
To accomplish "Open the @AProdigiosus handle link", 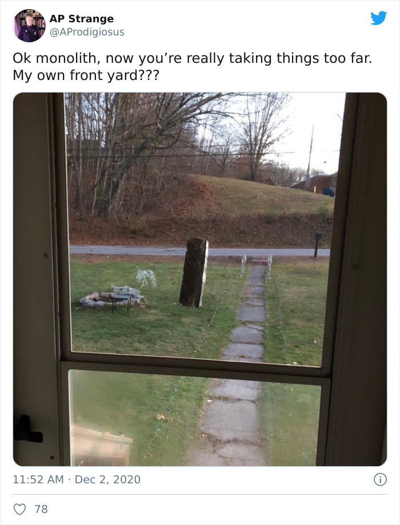I will (87, 32).
